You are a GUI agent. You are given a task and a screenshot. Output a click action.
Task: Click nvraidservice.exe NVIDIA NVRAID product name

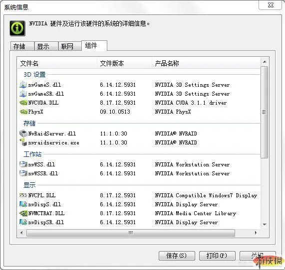click(x=176, y=142)
